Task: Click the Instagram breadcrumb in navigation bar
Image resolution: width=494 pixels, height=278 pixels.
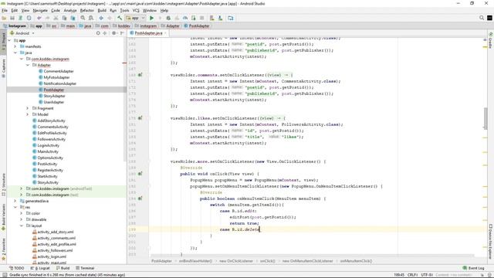Action: (15, 25)
